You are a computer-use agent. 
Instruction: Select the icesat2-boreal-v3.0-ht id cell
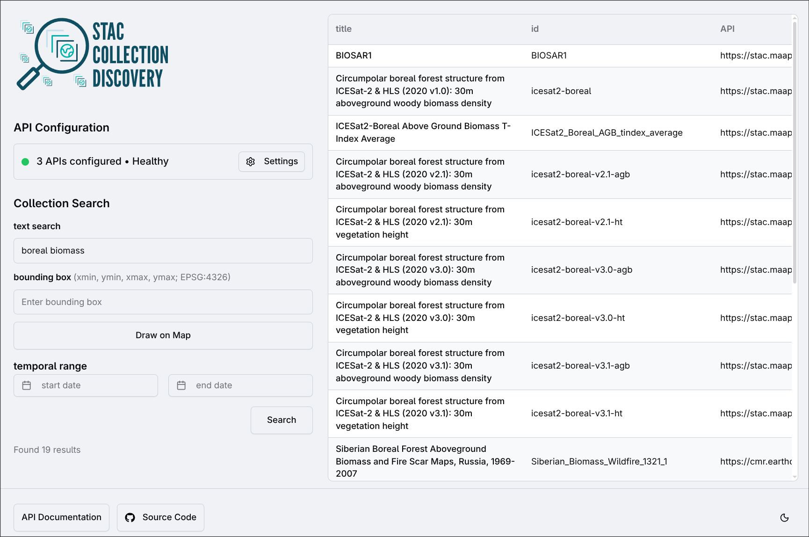(x=578, y=318)
